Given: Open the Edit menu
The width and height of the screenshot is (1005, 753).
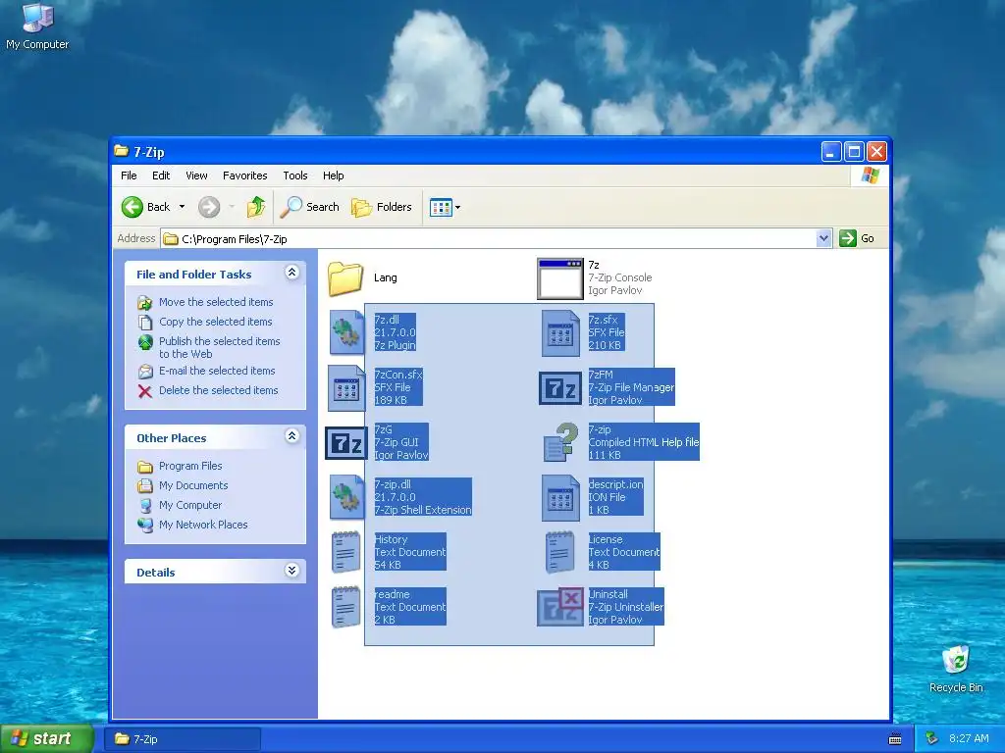Looking at the screenshot, I should point(161,176).
